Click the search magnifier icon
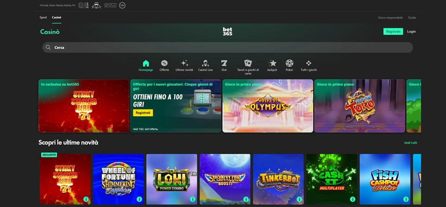 pos(48,47)
